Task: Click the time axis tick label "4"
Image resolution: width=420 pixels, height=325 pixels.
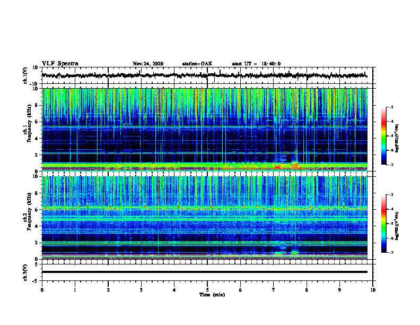Action: (174, 290)
